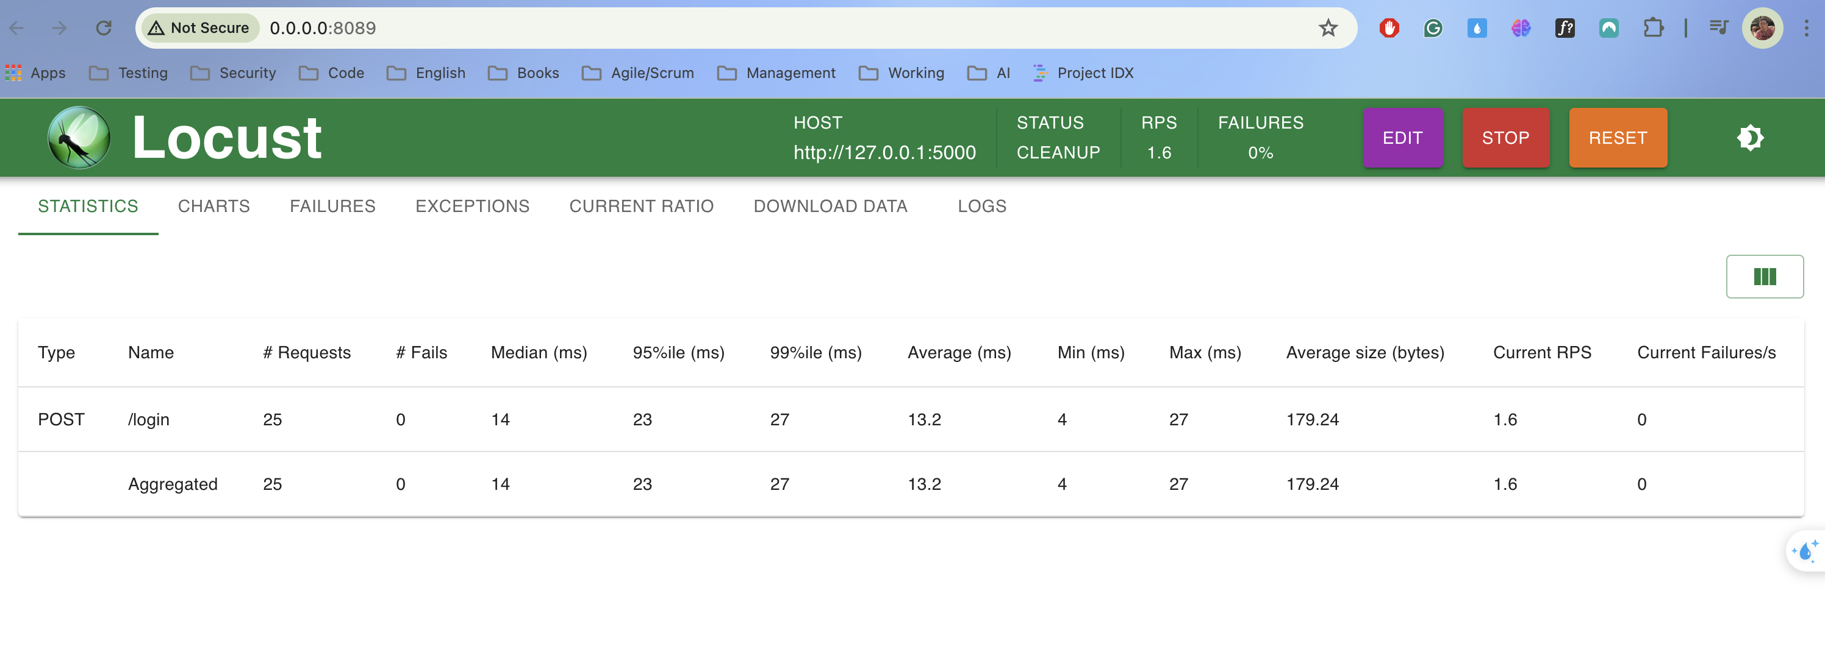
Task: Click the Locust logo icon
Action: pos(79,137)
